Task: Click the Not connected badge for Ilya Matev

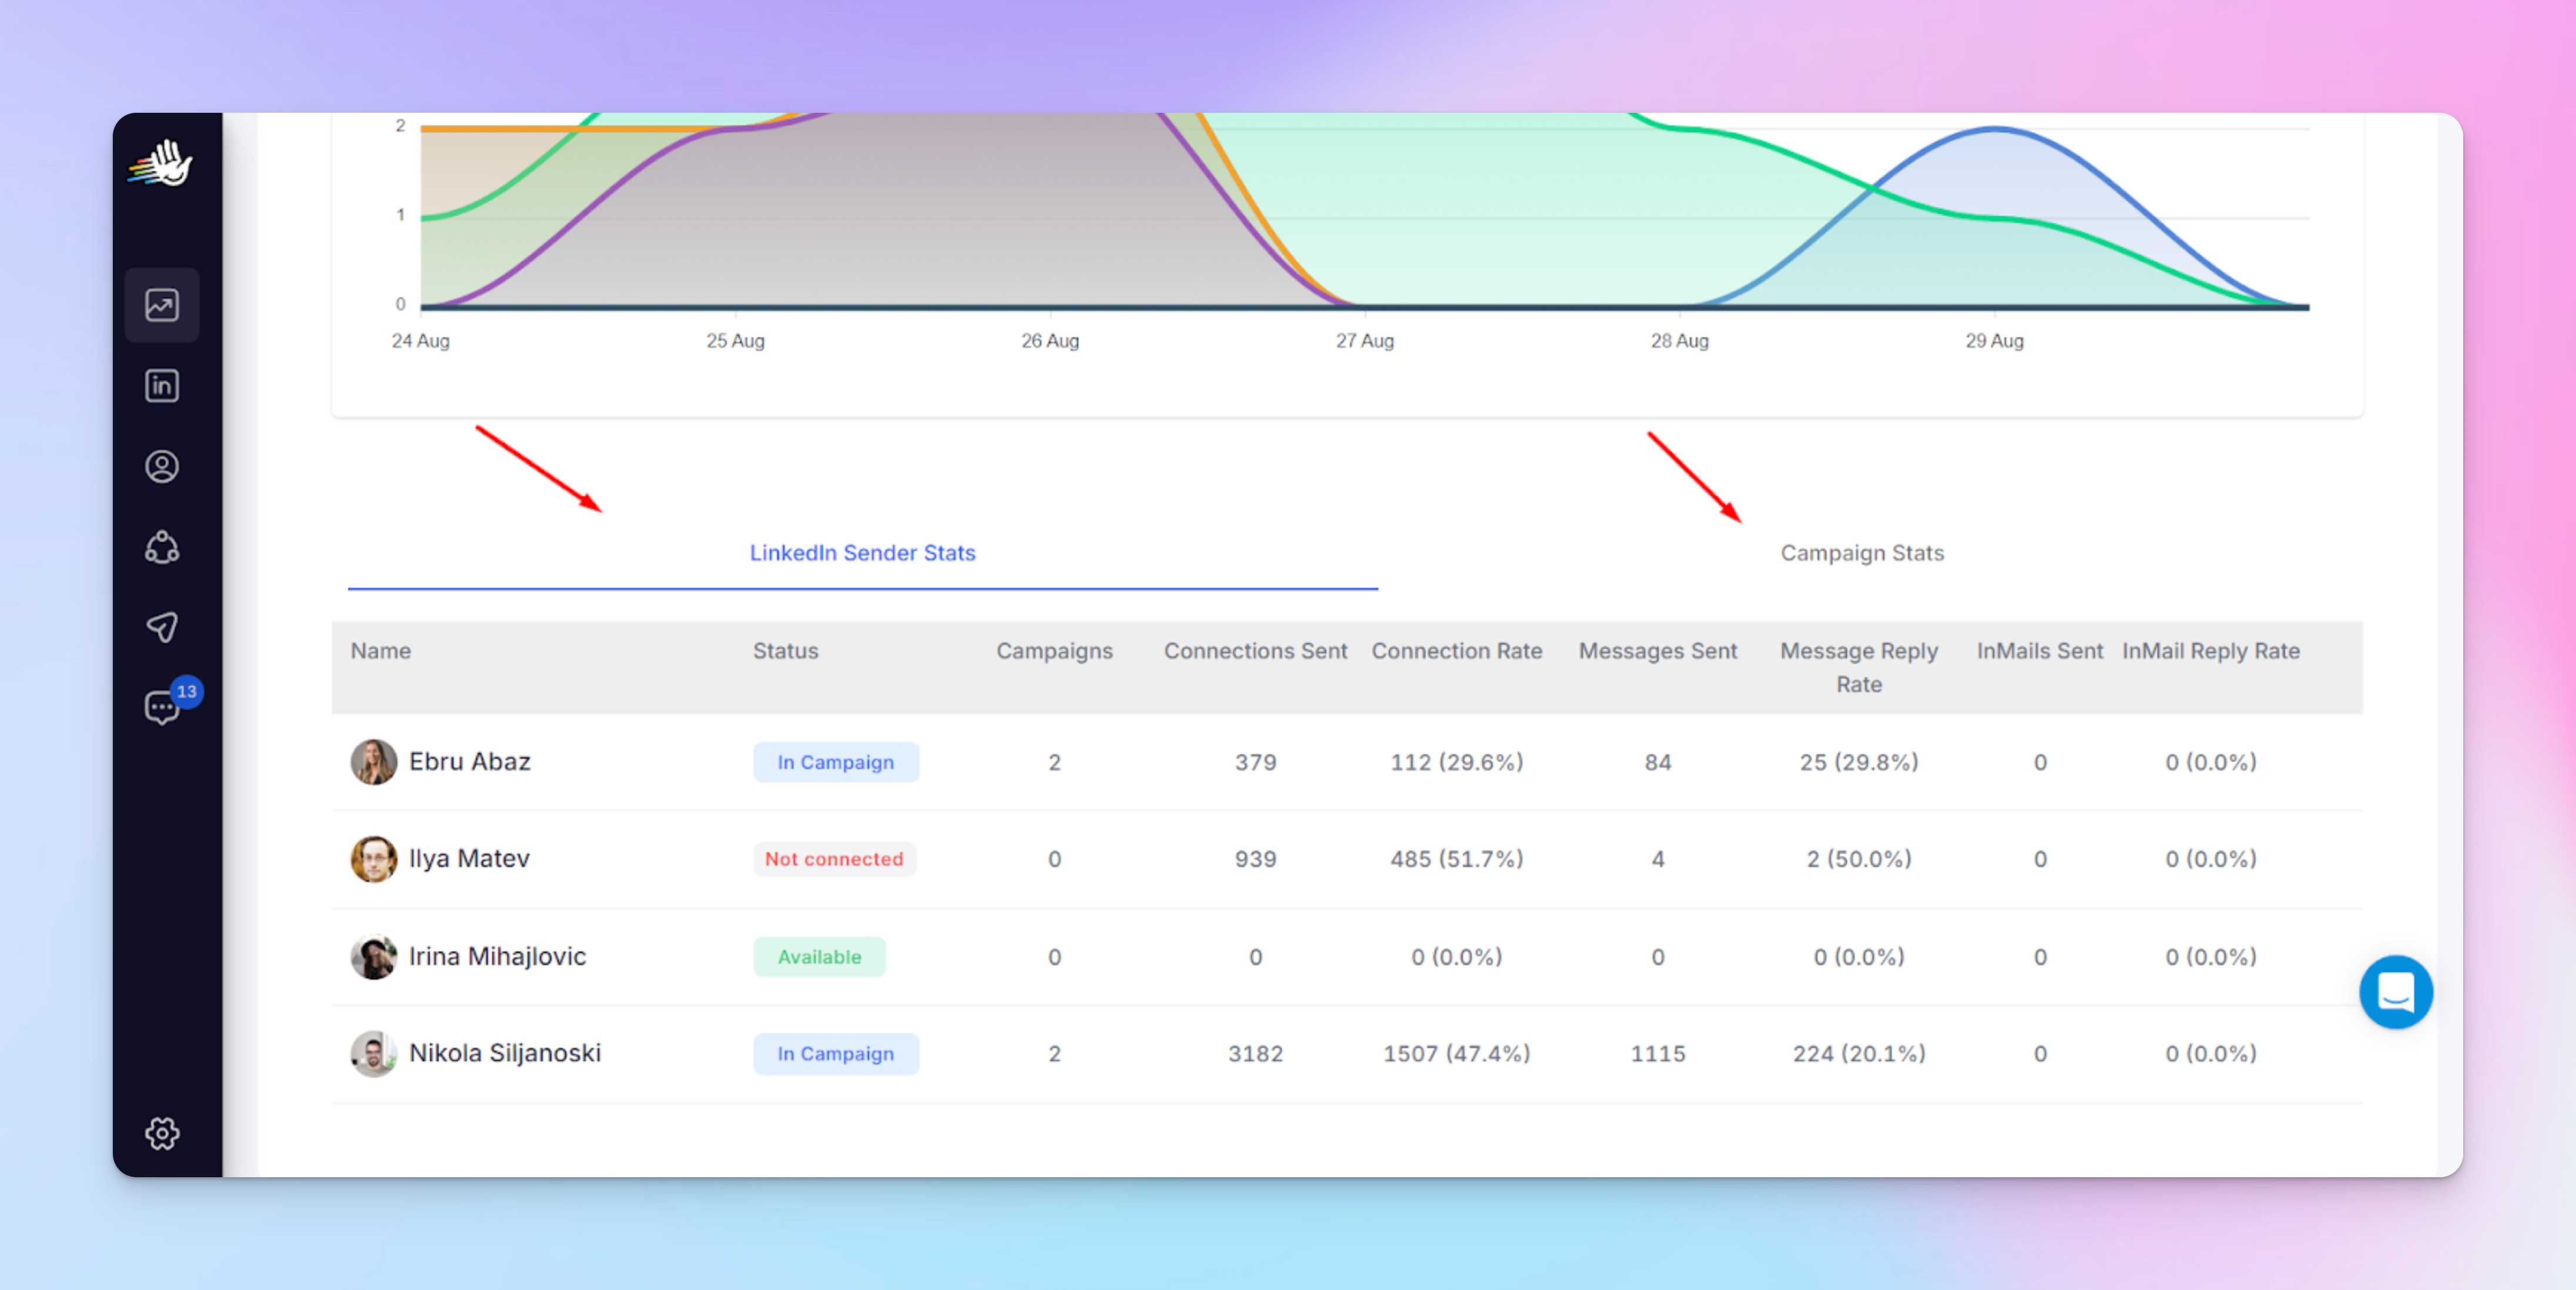Action: pos(833,859)
